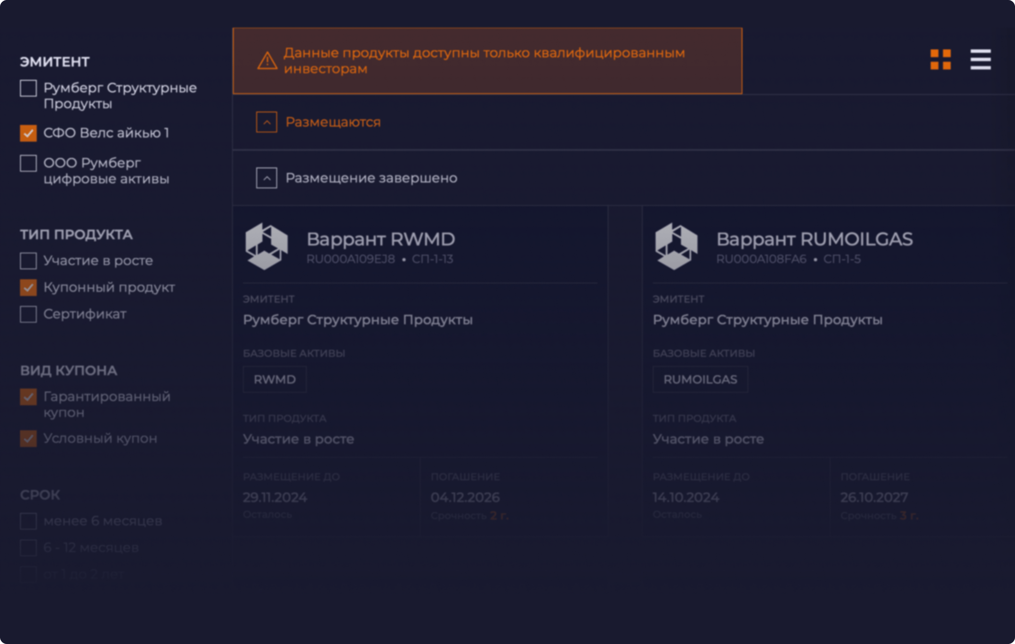This screenshot has height=644, width=1015.
Task: Open the Варрант RUMOILGAS product title
Action: pyautogui.click(x=814, y=239)
